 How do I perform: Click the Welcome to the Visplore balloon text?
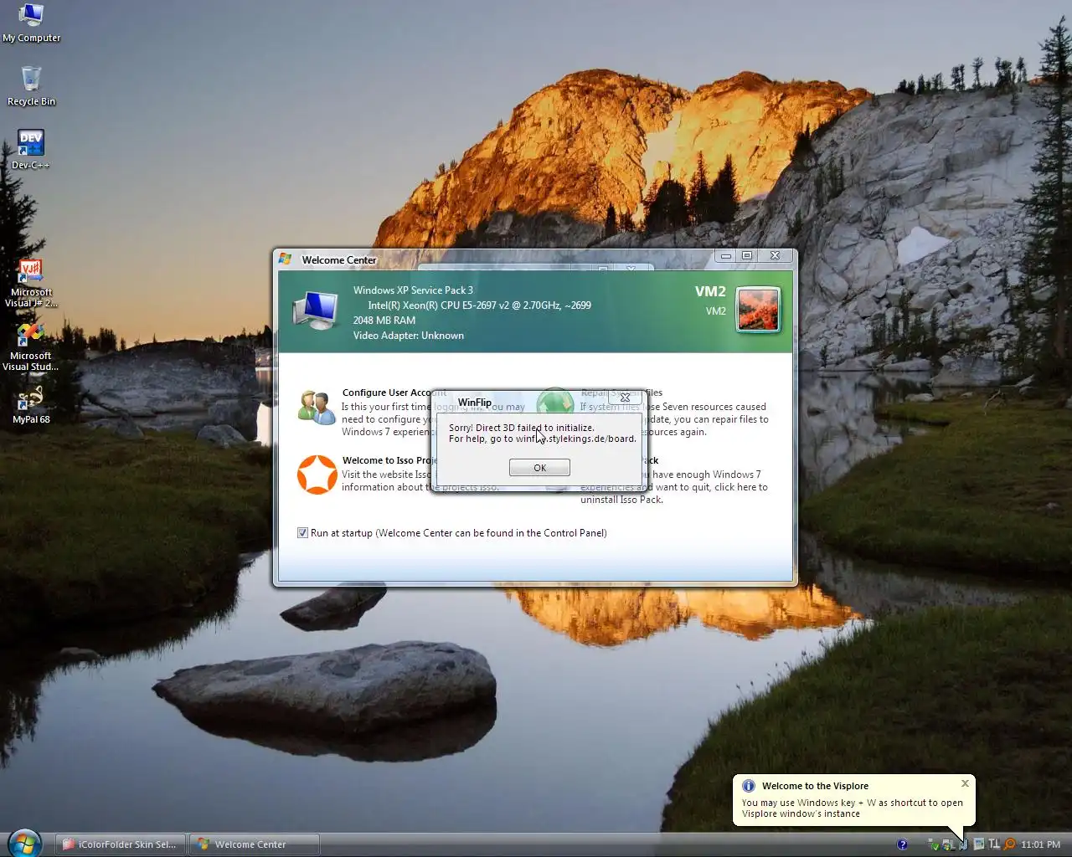(x=815, y=786)
